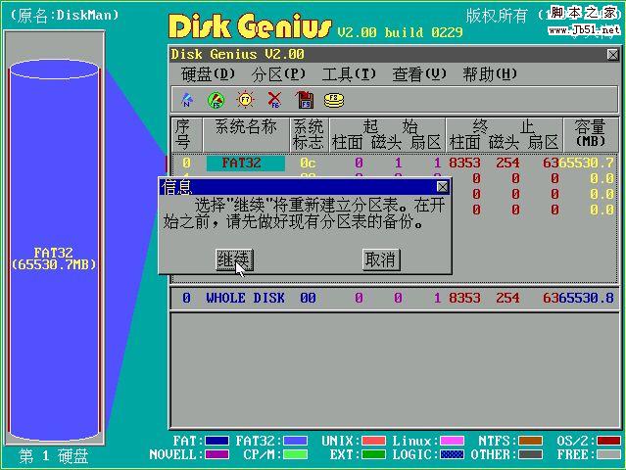Open the 工具(T) menu

click(349, 74)
